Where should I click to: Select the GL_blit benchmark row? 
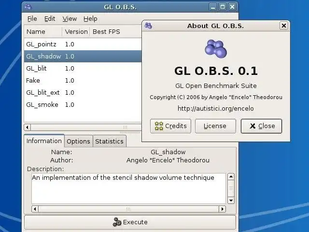point(83,69)
